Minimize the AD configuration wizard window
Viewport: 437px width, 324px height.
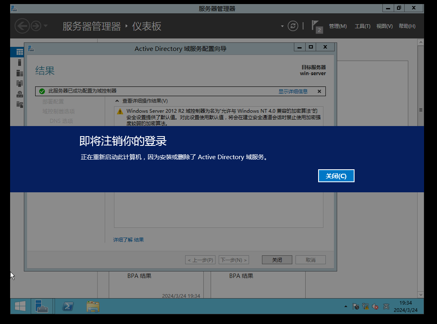pos(300,47)
